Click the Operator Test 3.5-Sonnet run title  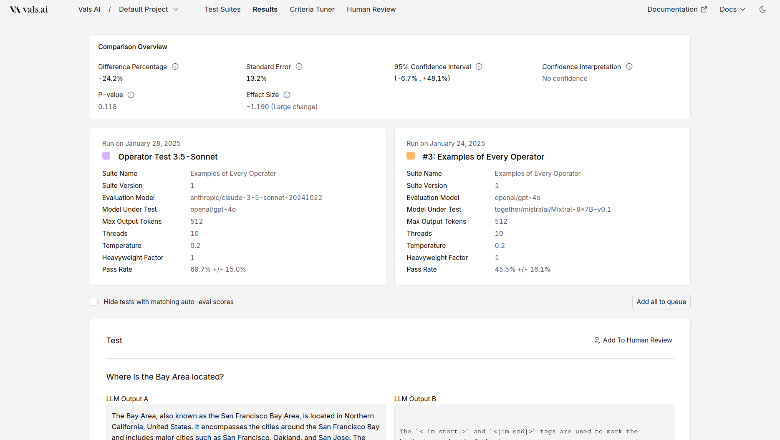tap(168, 157)
